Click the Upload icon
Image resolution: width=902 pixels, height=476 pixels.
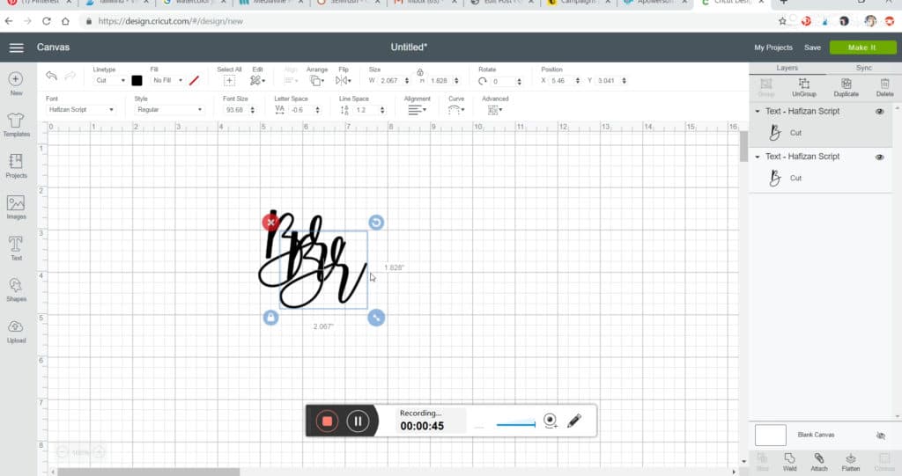coord(16,328)
